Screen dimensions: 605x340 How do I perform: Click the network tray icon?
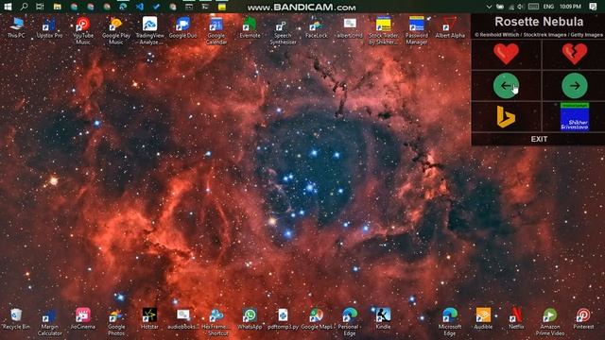pyautogui.click(x=511, y=7)
